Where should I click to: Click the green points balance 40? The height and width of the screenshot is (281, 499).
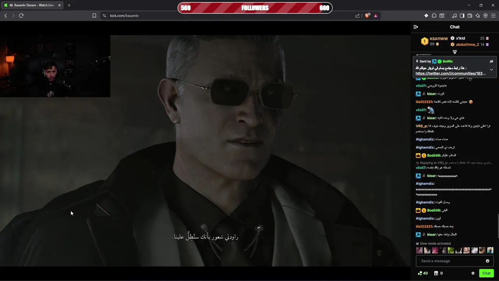pos(423,273)
